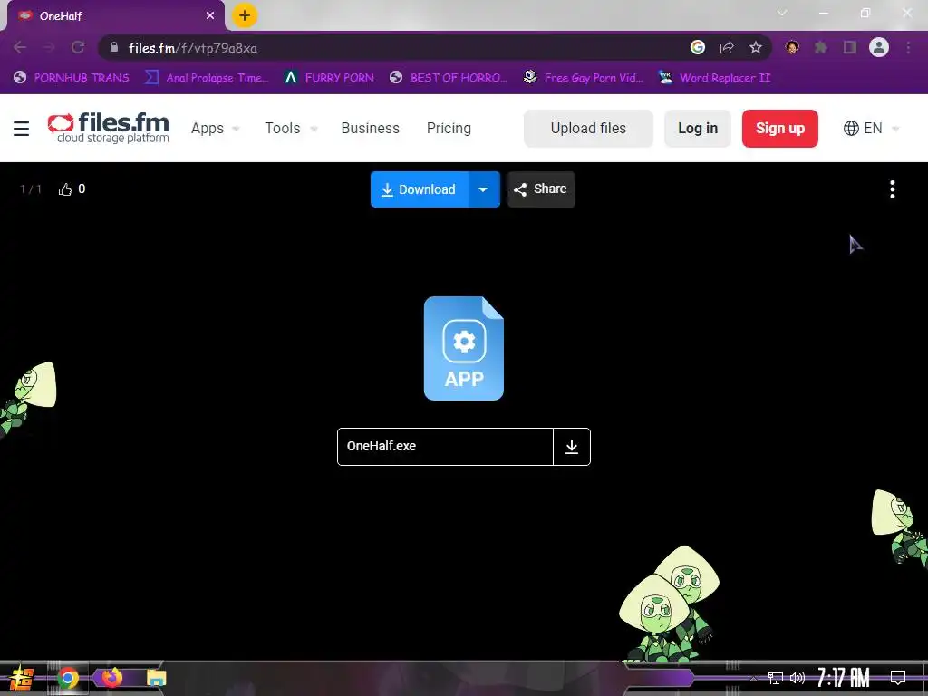Download OneHalf.exe using the arrow icon

pos(572,447)
